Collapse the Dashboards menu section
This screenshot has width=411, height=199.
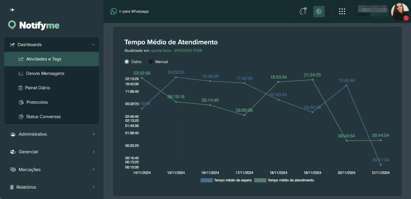point(93,45)
